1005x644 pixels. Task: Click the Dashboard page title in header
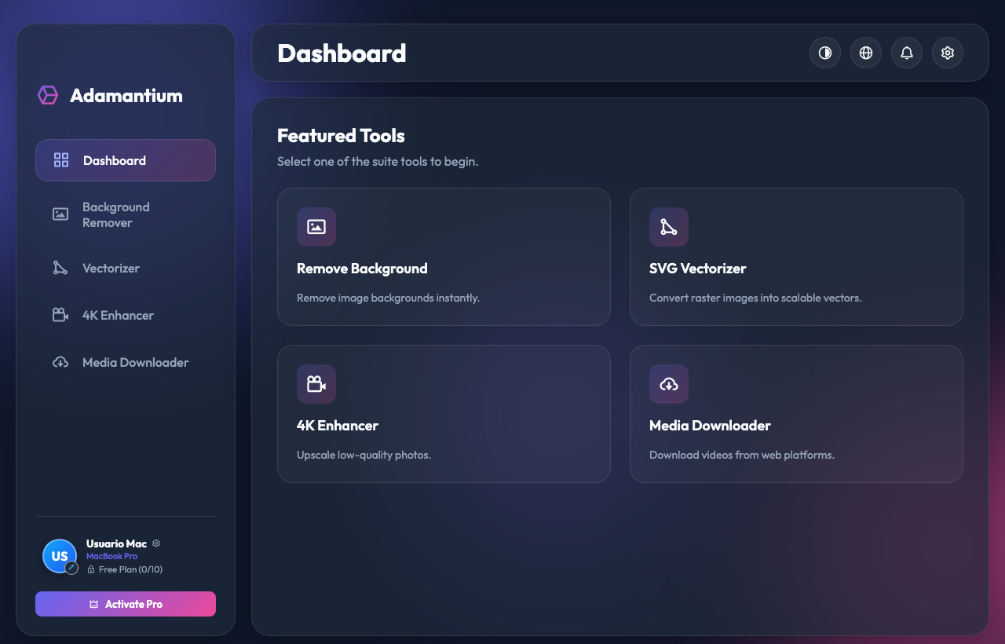coord(342,53)
